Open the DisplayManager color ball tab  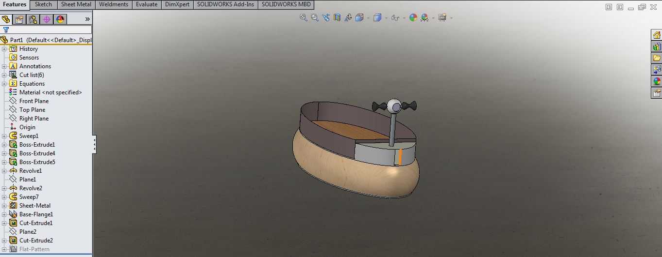click(x=60, y=19)
